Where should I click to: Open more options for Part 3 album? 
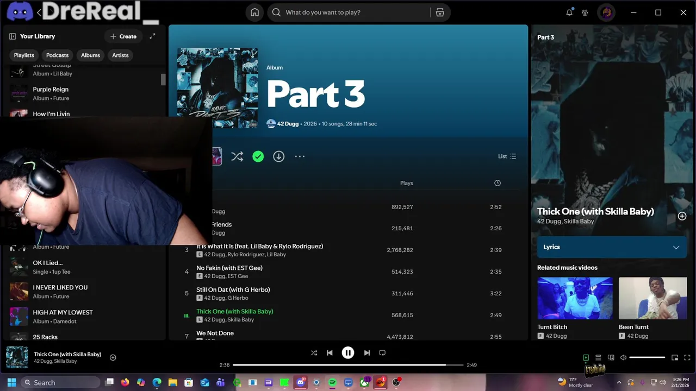point(300,156)
